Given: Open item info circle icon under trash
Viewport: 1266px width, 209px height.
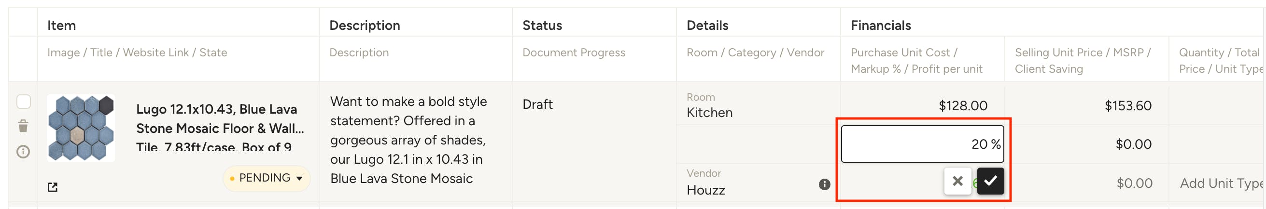Looking at the screenshot, I should point(23,152).
